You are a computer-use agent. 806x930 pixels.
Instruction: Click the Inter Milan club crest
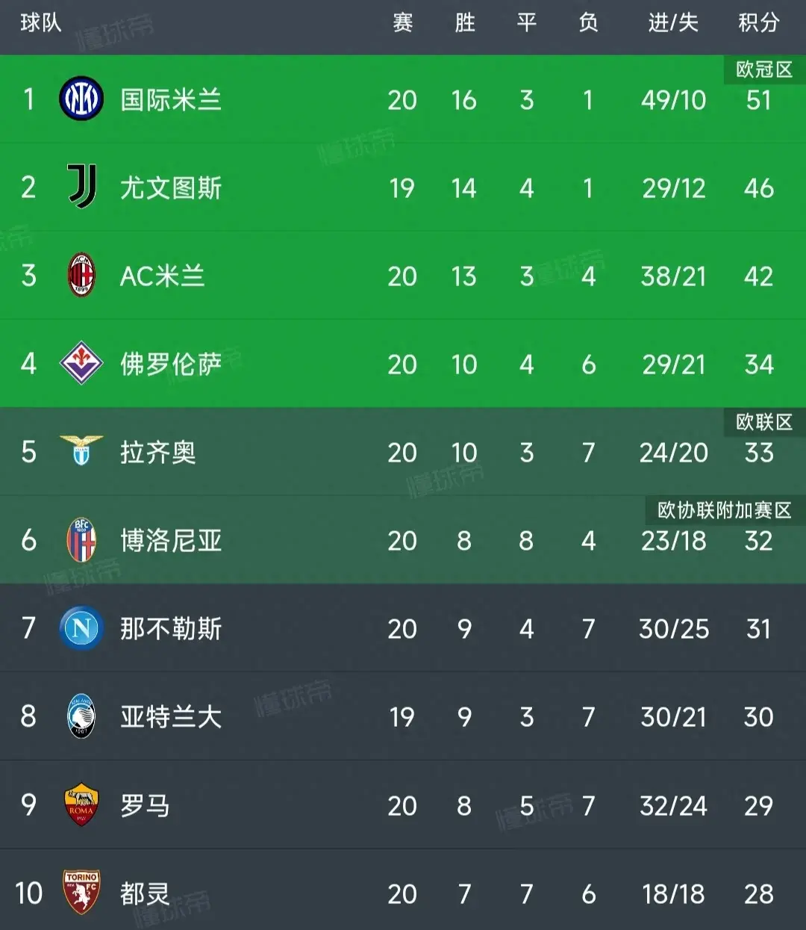tap(80, 99)
